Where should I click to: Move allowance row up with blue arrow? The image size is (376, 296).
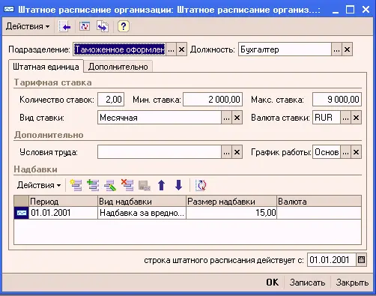tap(162, 185)
